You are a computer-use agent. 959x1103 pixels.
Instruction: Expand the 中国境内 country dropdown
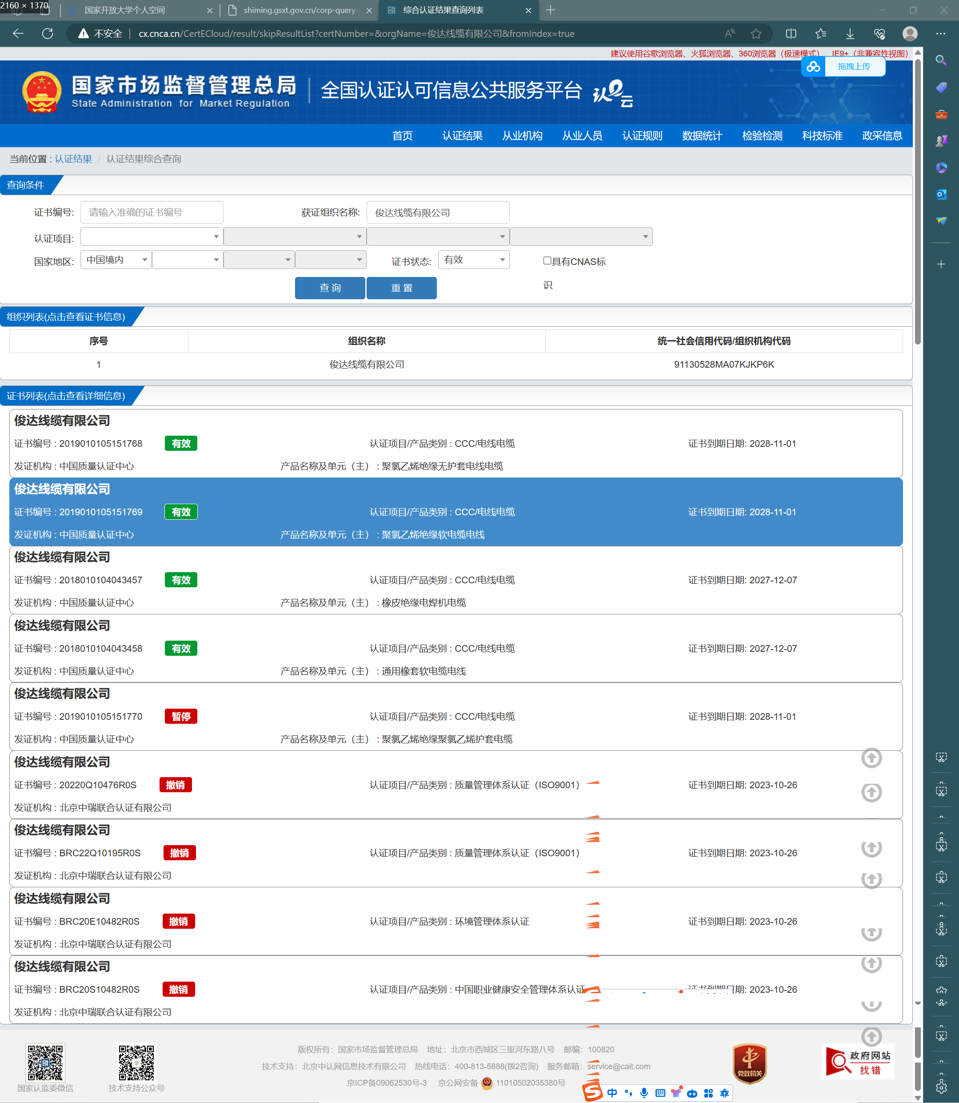tap(116, 260)
